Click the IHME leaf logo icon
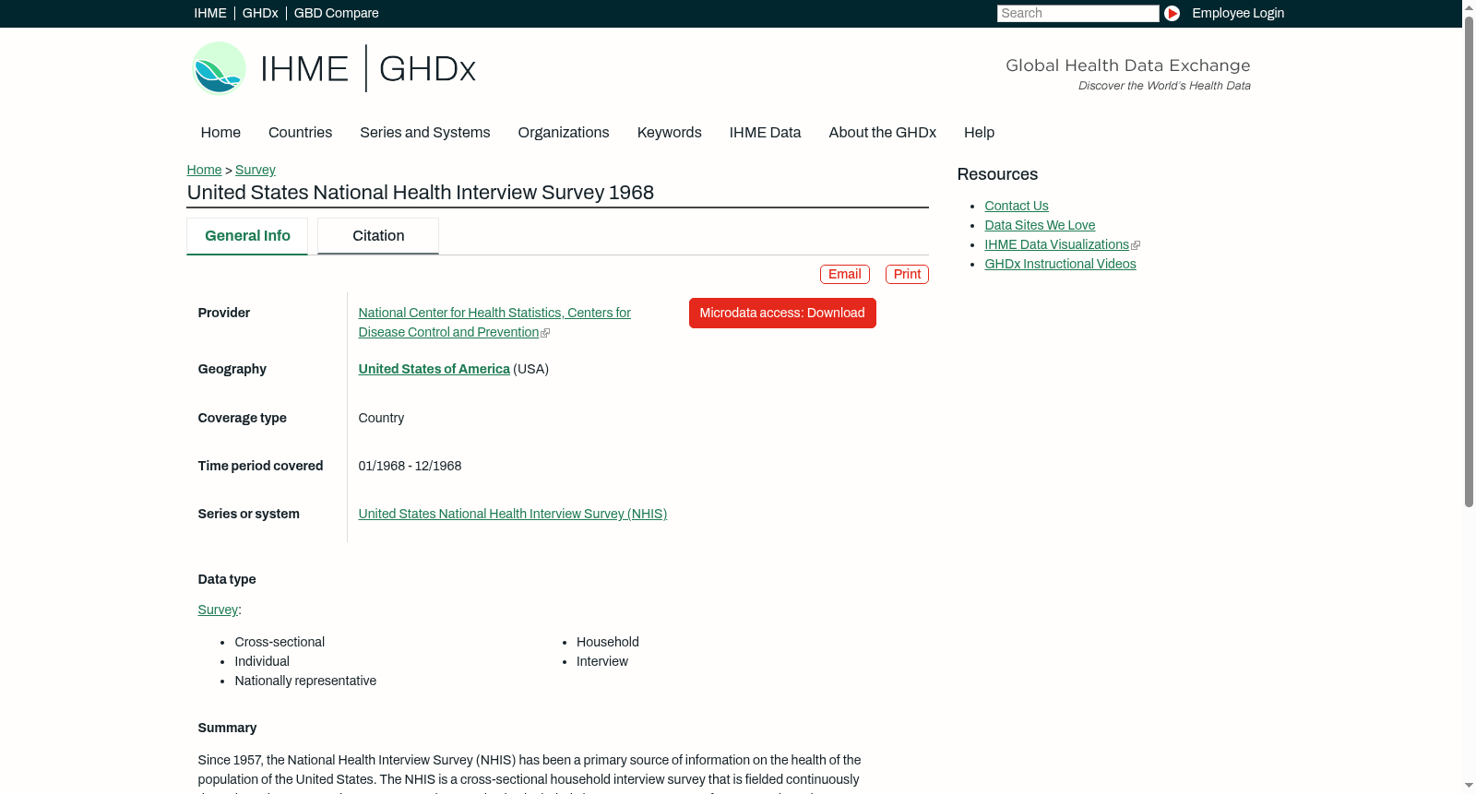This screenshot has width=1476, height=794. (x=219, y=68)
